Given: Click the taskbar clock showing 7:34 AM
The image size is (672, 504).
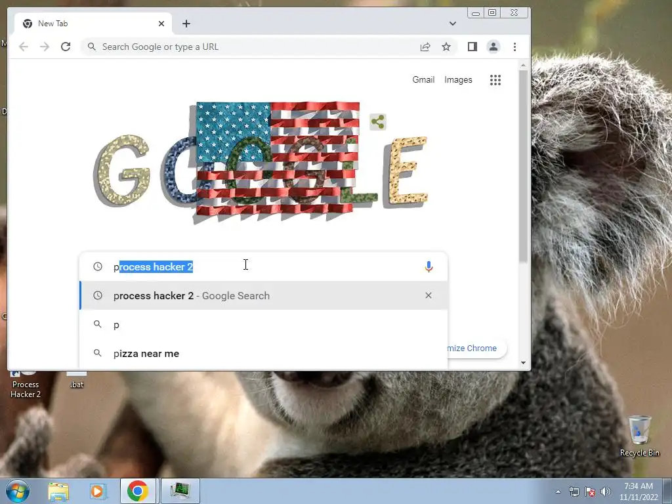Looking at the screenshot, I should coord(639,492).
